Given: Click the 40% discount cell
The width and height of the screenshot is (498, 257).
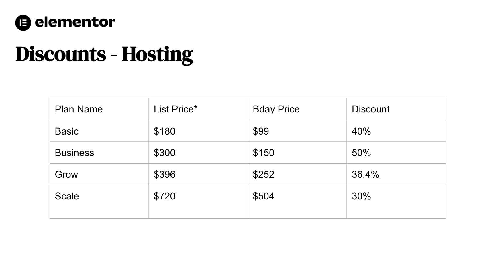Looking at the screenshot, I should pyautogui.click(x=396, y=131).
